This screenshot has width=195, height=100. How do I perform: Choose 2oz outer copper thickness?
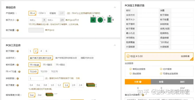(x=40, y=95)
